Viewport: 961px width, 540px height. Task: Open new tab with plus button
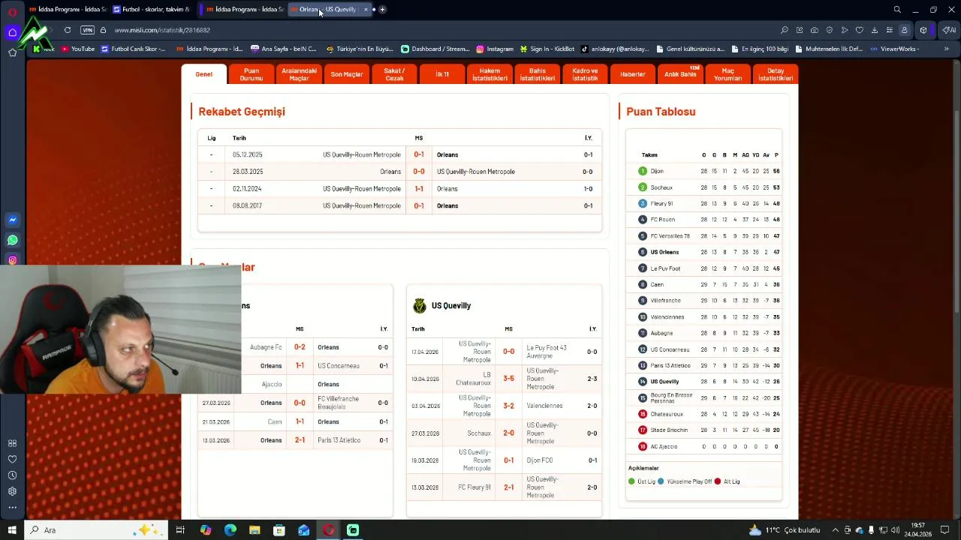(x=382, y=10)
